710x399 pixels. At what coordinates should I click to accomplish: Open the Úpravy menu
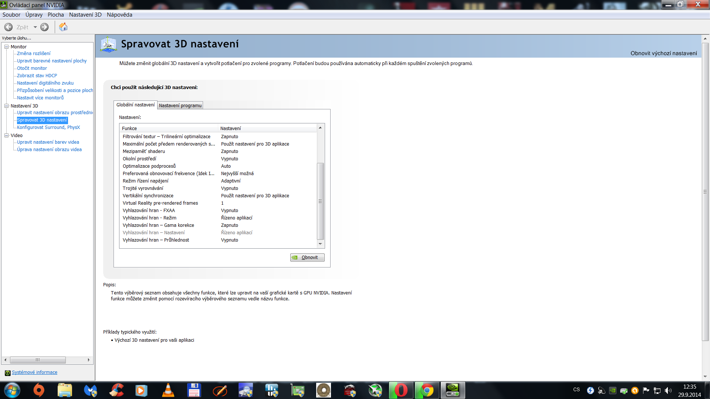click(34, 15)
